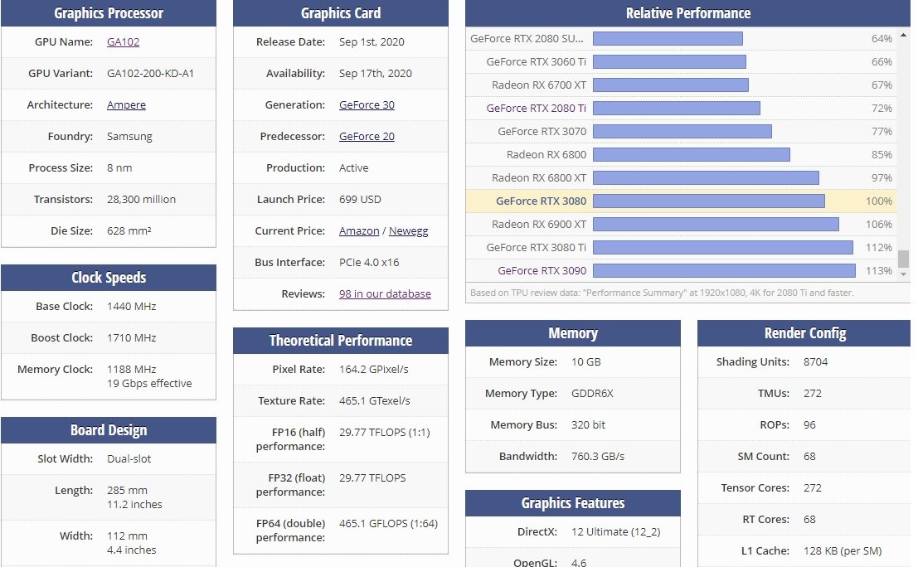Click the 113% performance bar for RTX 3090
918x567 pixels.
click(x=724, y=270)
